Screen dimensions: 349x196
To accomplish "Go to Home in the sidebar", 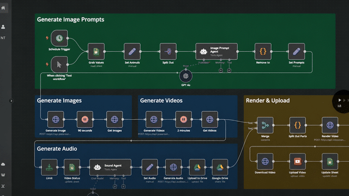I will (3, 8).
